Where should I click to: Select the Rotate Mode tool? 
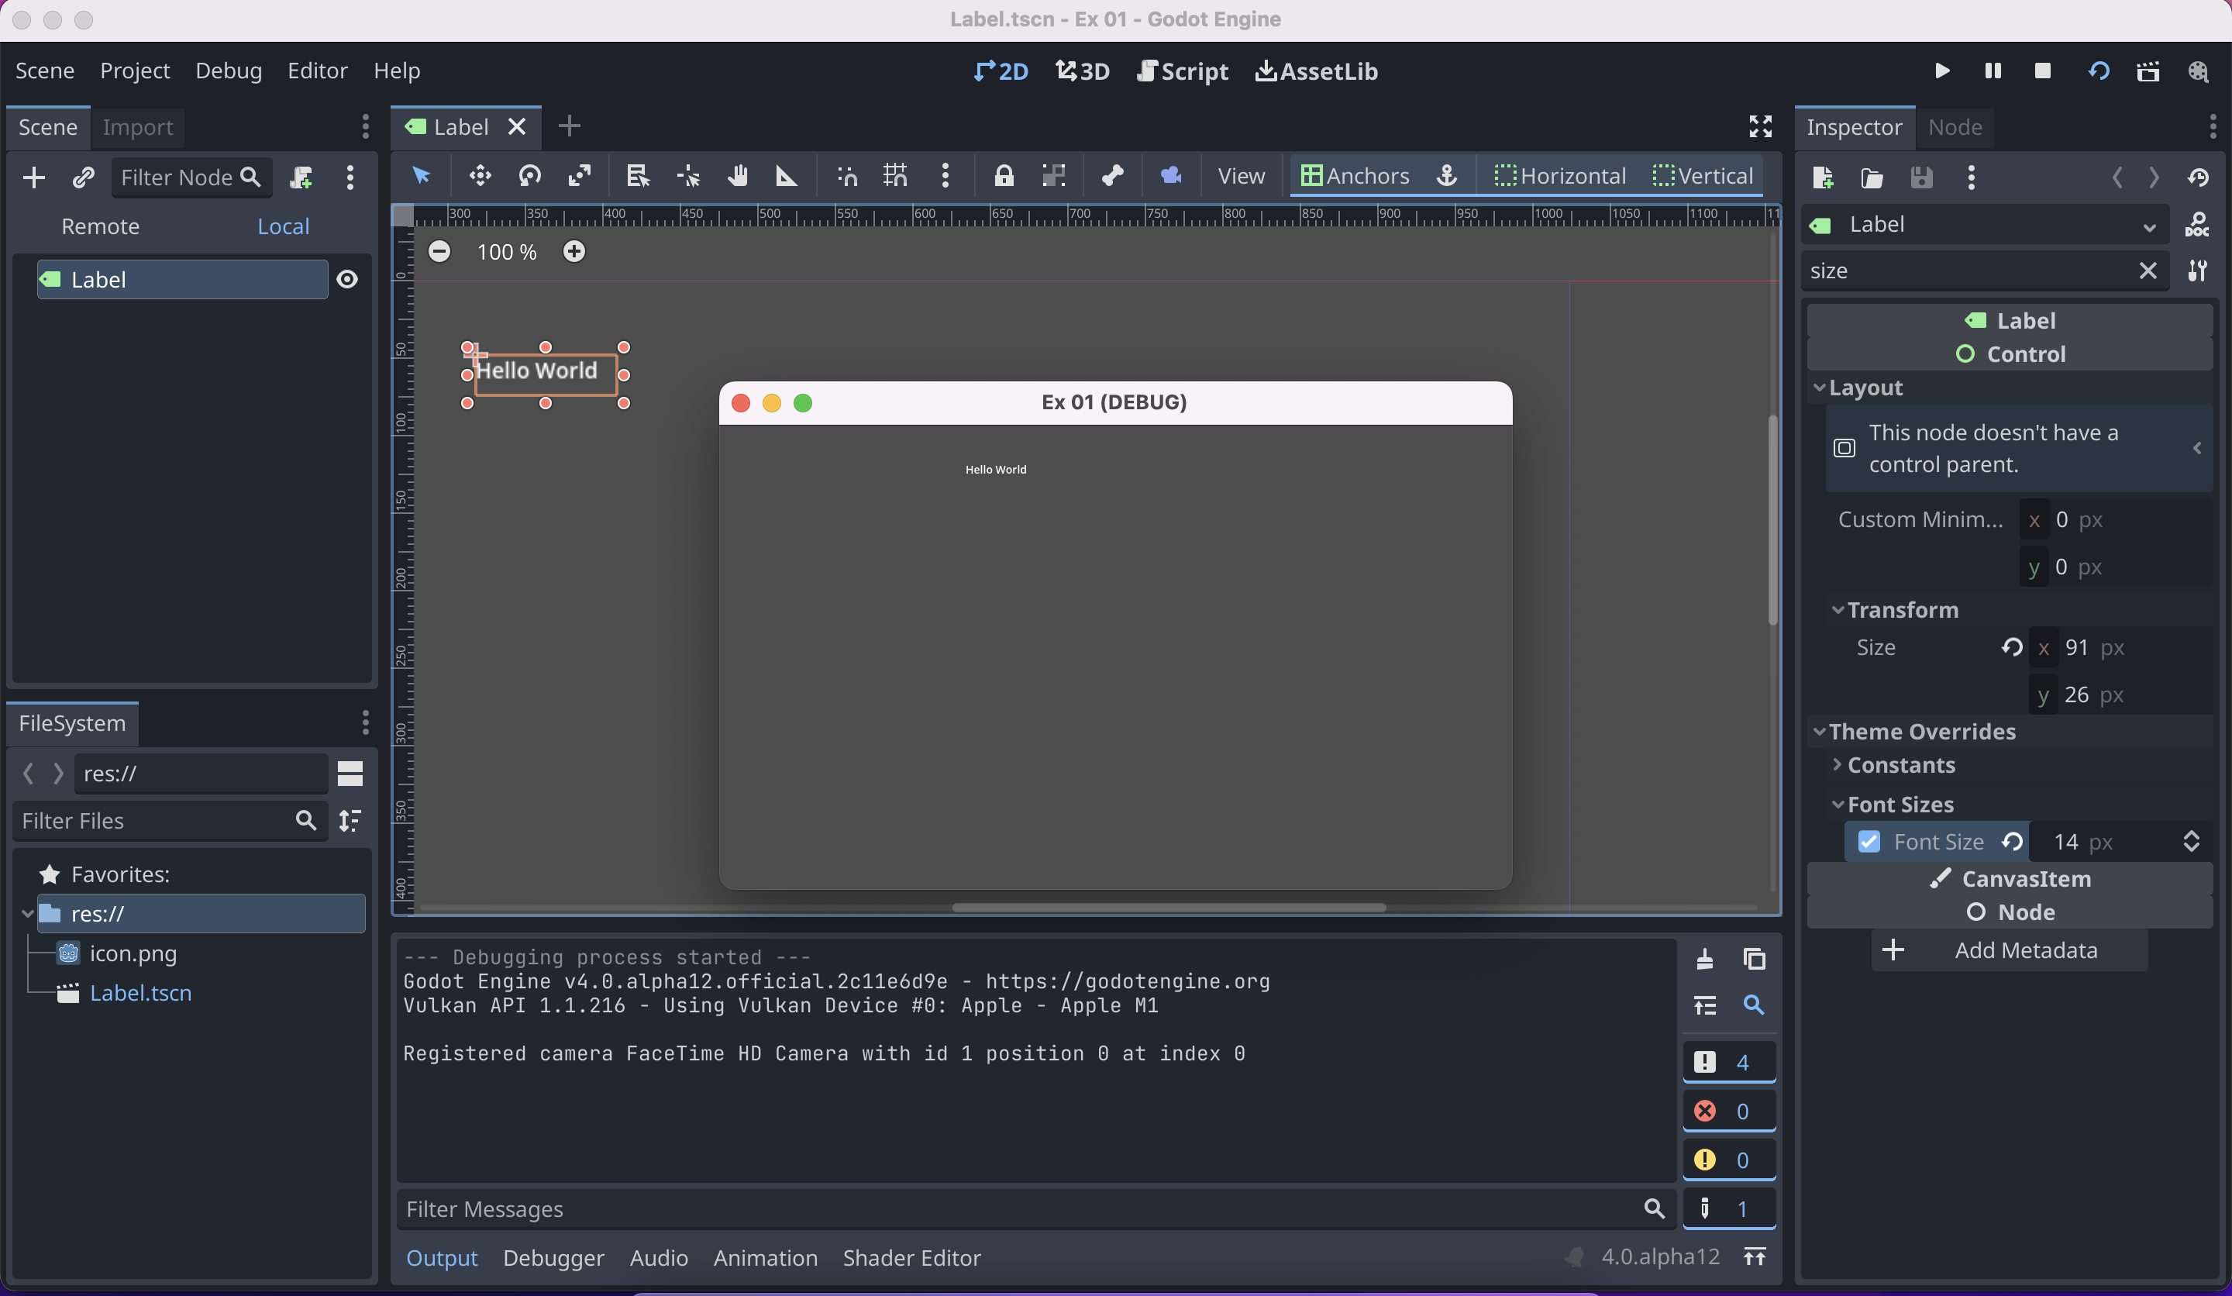click(529, 175)
